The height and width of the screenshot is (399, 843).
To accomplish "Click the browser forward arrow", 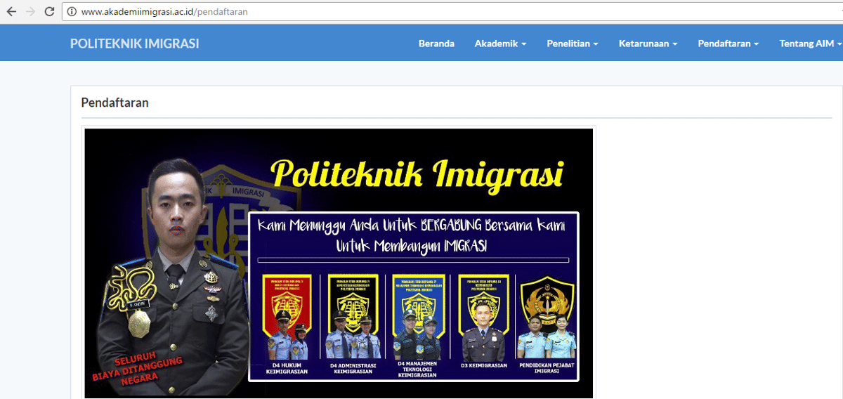I will click(x=30, y=12).
